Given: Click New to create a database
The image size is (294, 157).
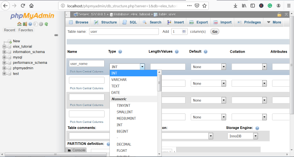Looking at the screenshot, I should tap(16, 41).
